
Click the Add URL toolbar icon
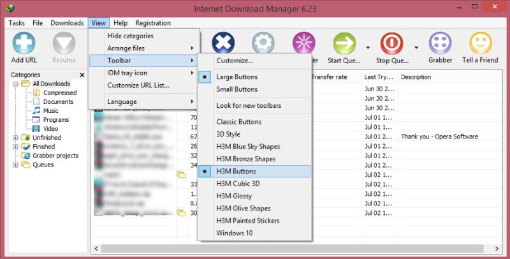point(24,43)
